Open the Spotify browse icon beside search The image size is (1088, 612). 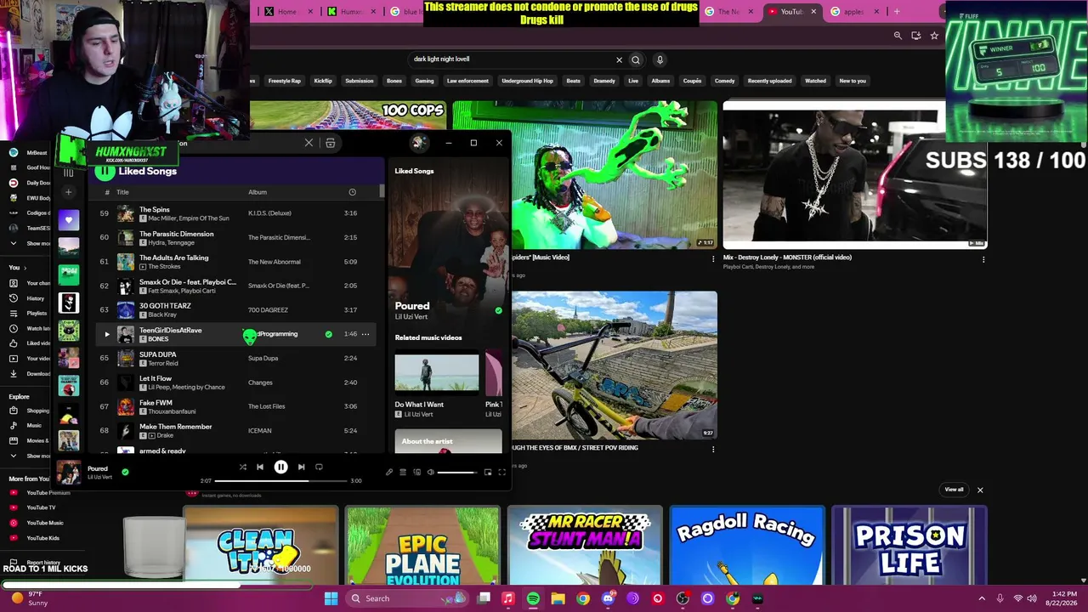(331, 143)
